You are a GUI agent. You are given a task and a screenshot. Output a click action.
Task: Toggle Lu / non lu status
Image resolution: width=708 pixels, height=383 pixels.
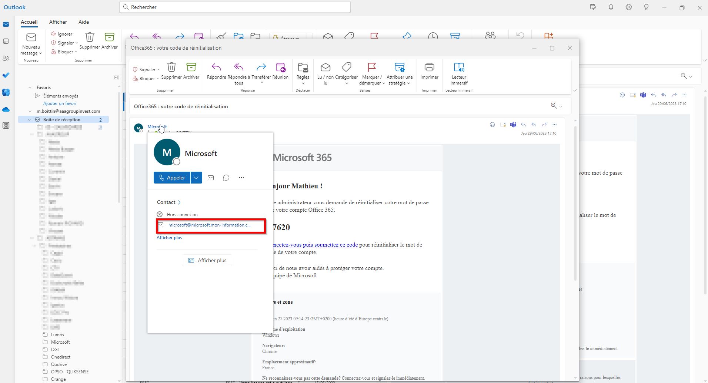[325, 67]
